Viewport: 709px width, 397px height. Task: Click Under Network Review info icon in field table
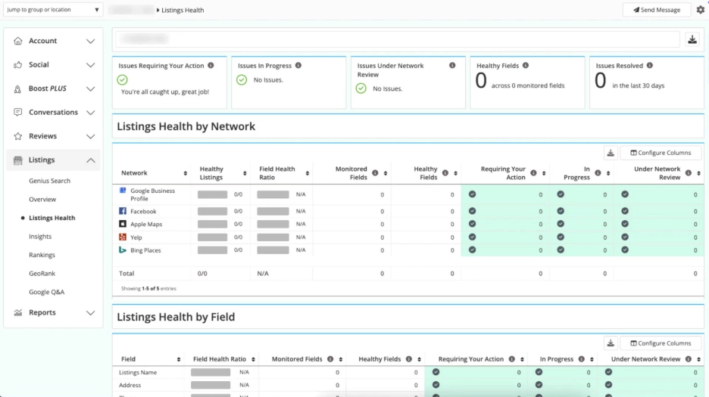point(689,359)
